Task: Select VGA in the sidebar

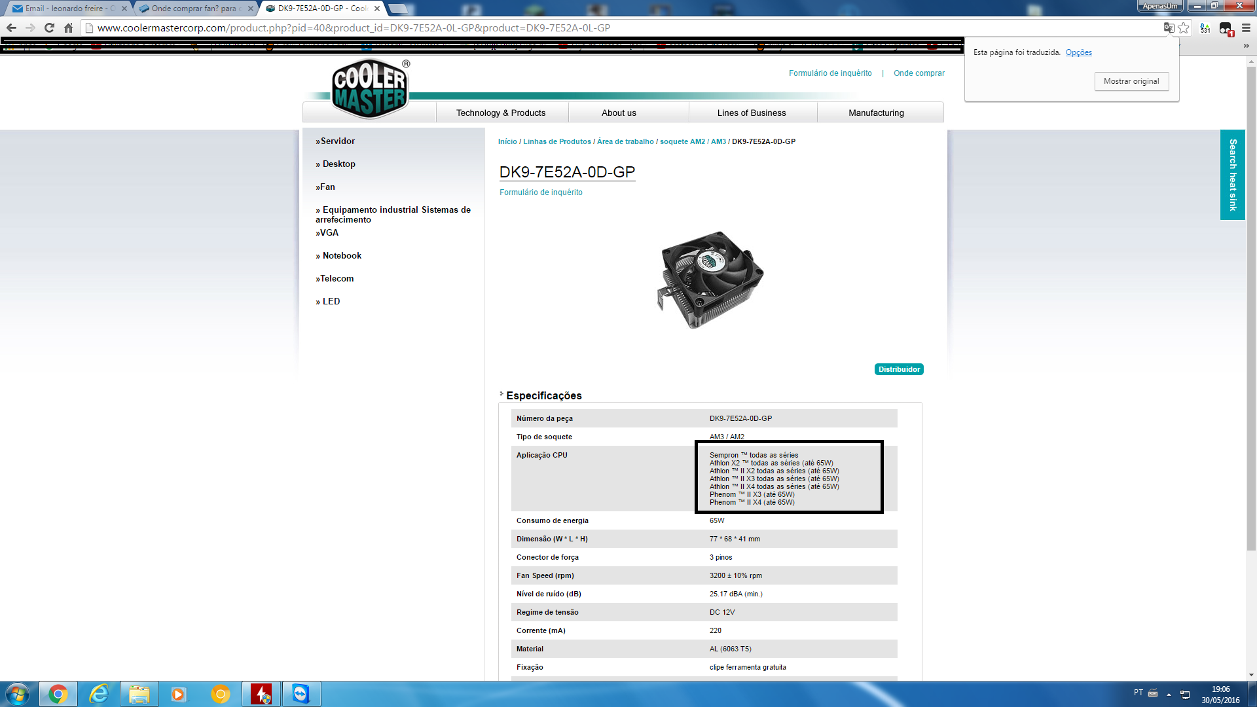Action: (x=327, y=232)
